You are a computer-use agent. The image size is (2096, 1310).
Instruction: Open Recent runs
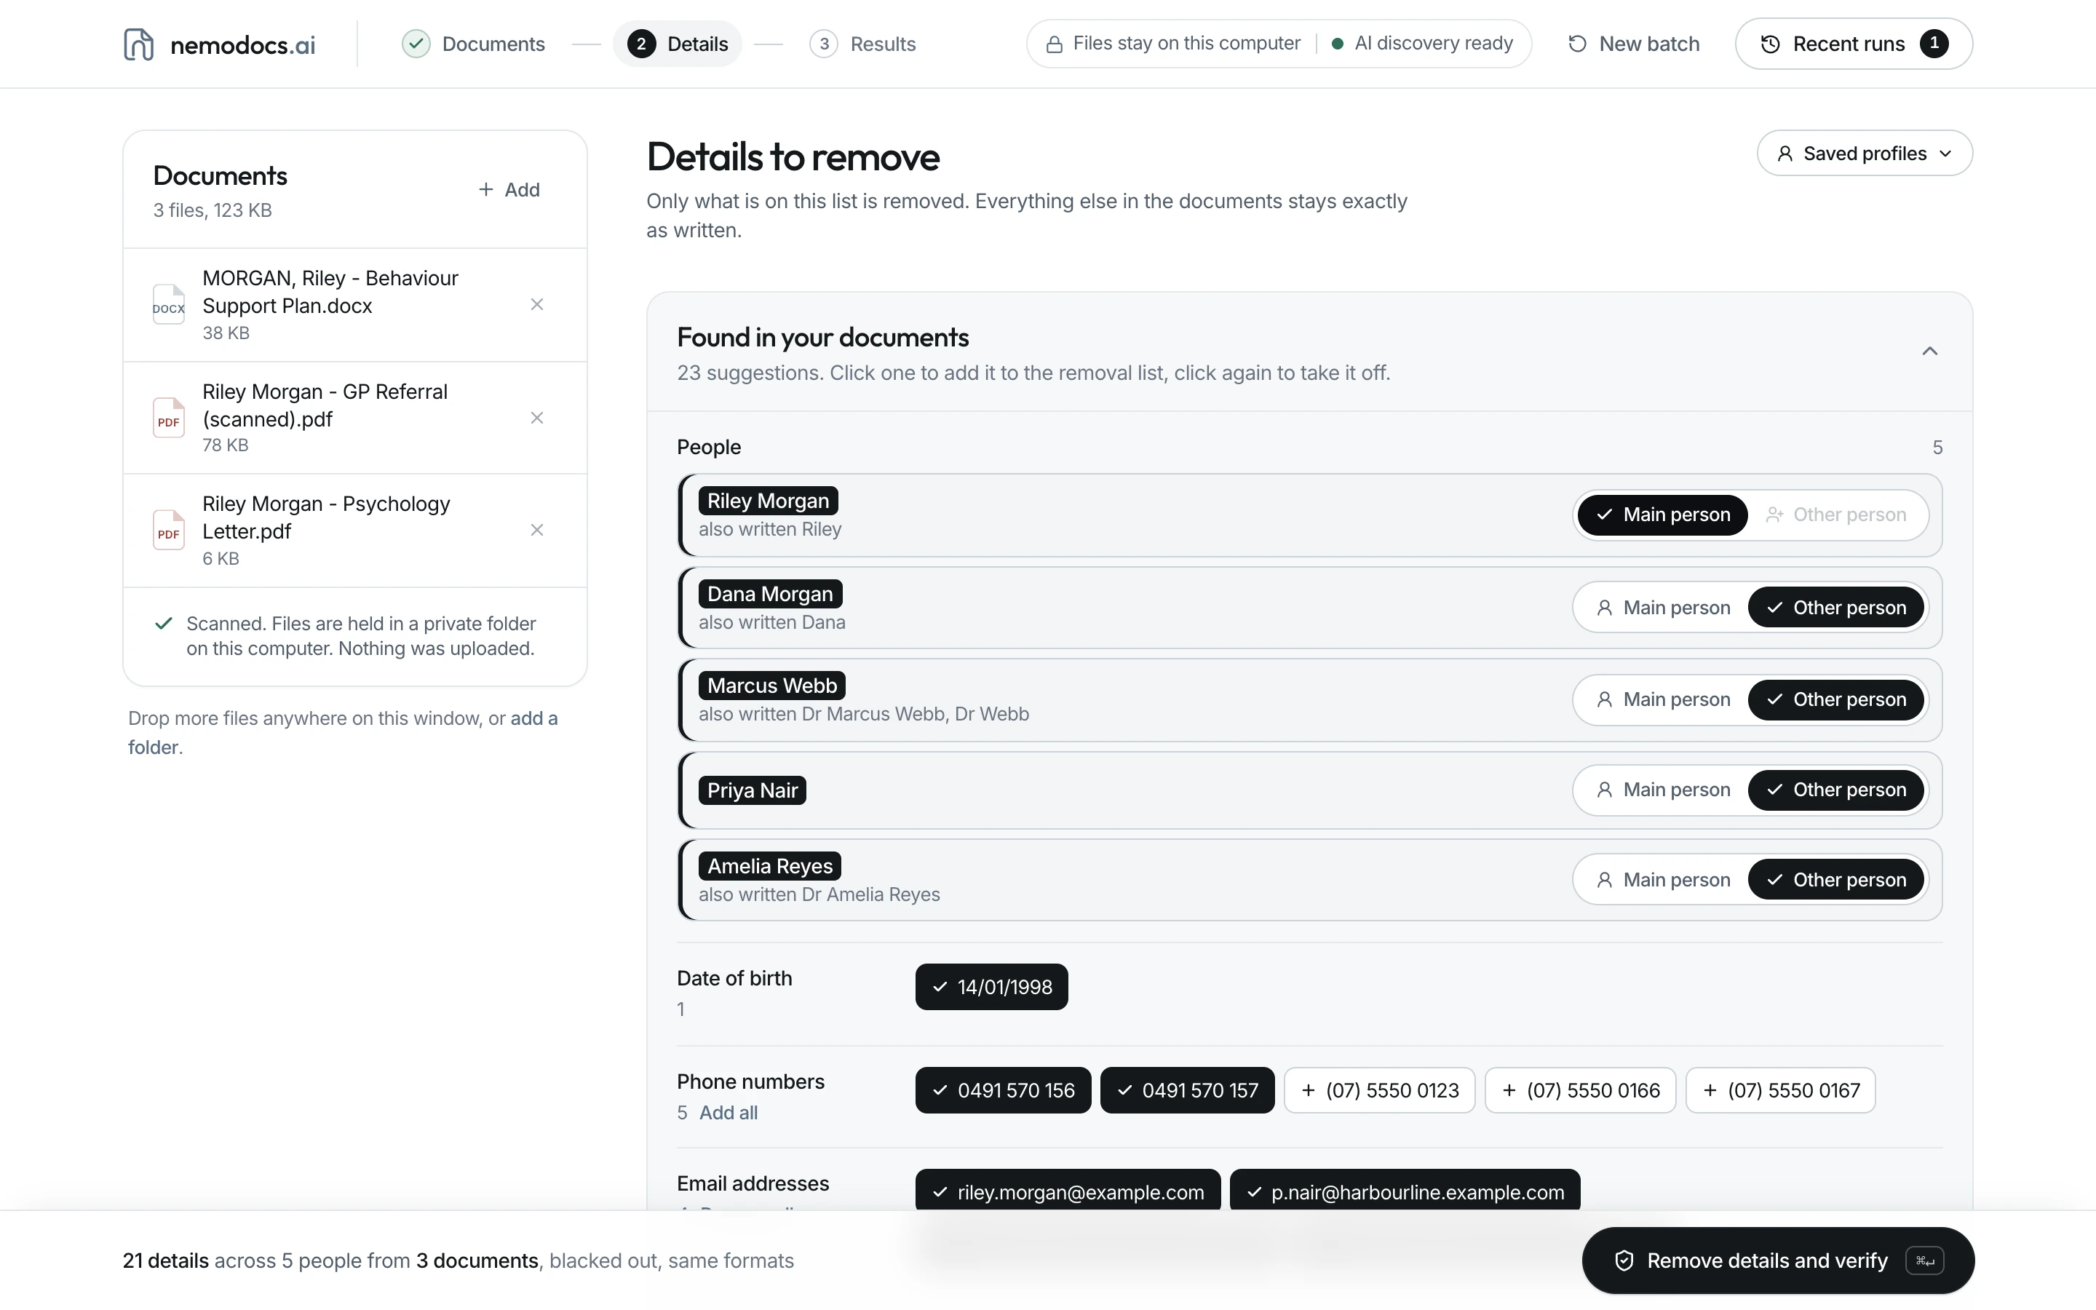[1854, 44]
